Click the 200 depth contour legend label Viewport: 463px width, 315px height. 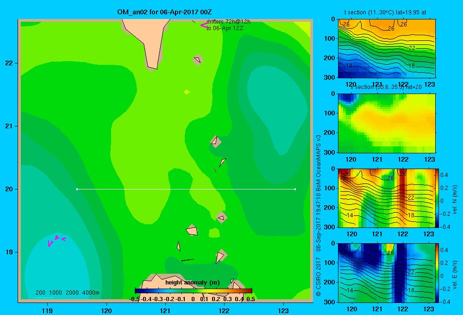point(40,293)
